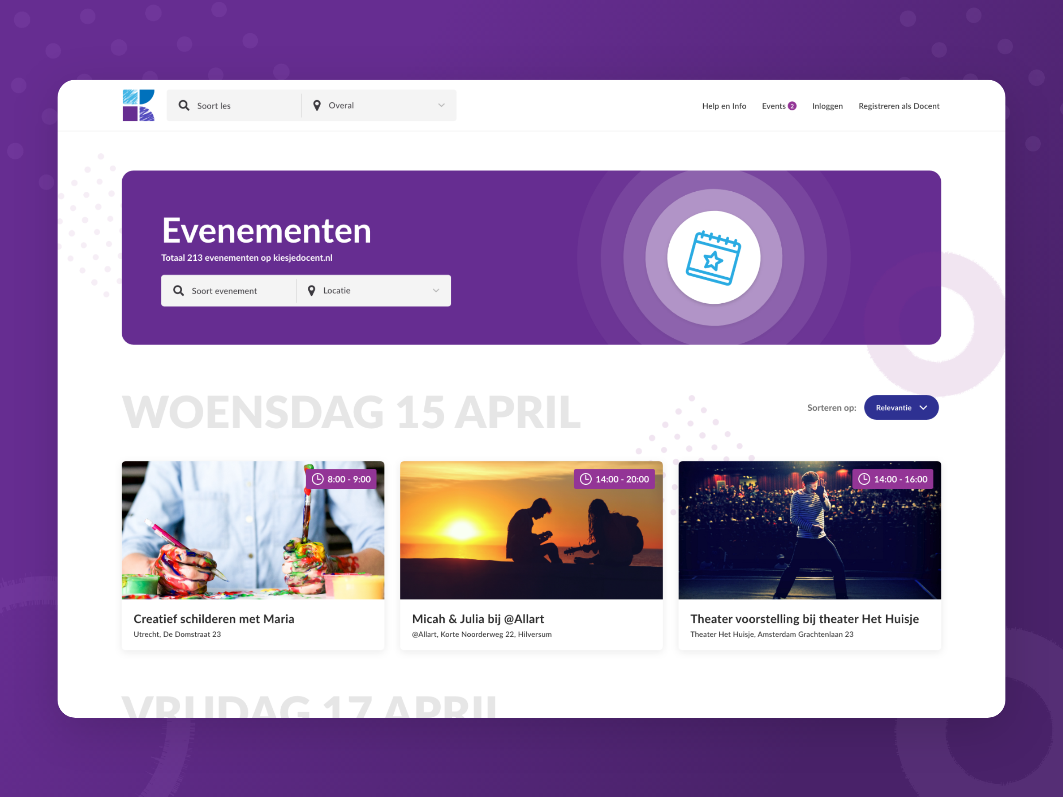Click the location pin beside Locatie
This screenshot has height=797, width=1063.
(x=311, y=290)
